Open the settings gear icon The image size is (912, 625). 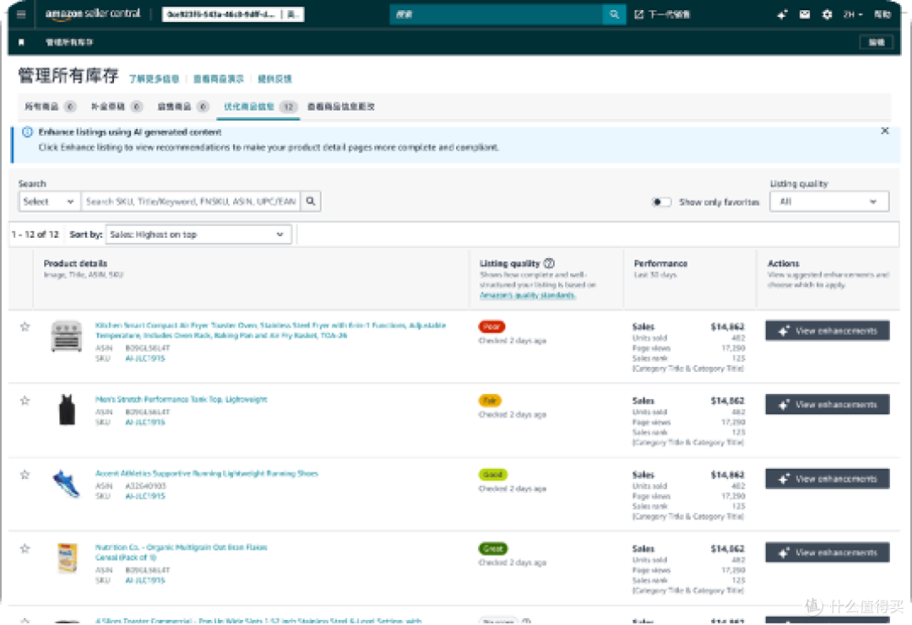click(x=827, y=14)
